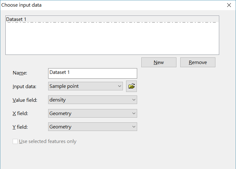Expand the Input data Sample point dropdown
The height and width of the screenshot is (169, 236).
point(85,86)
